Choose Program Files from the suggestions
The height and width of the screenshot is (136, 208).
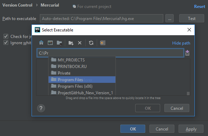coord(82,80)
